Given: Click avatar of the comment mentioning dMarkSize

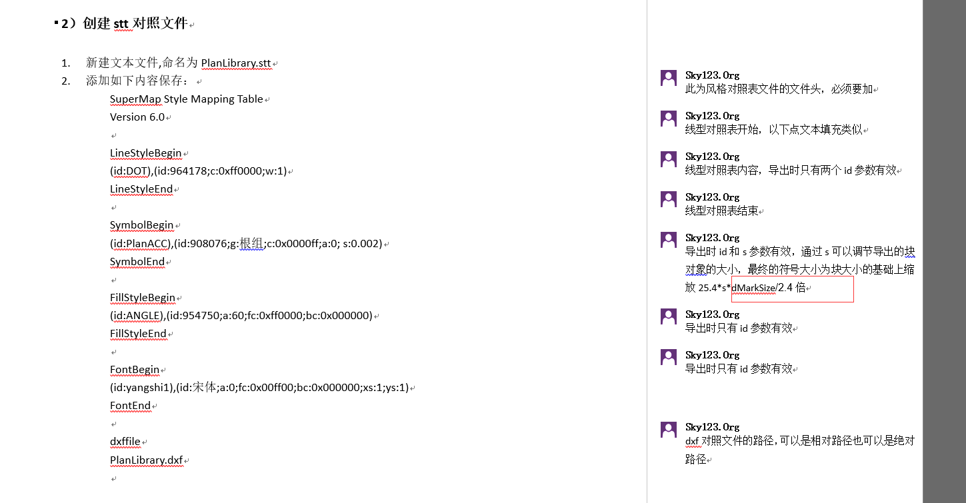Looking at the screenshot, I should pos(669,241).
